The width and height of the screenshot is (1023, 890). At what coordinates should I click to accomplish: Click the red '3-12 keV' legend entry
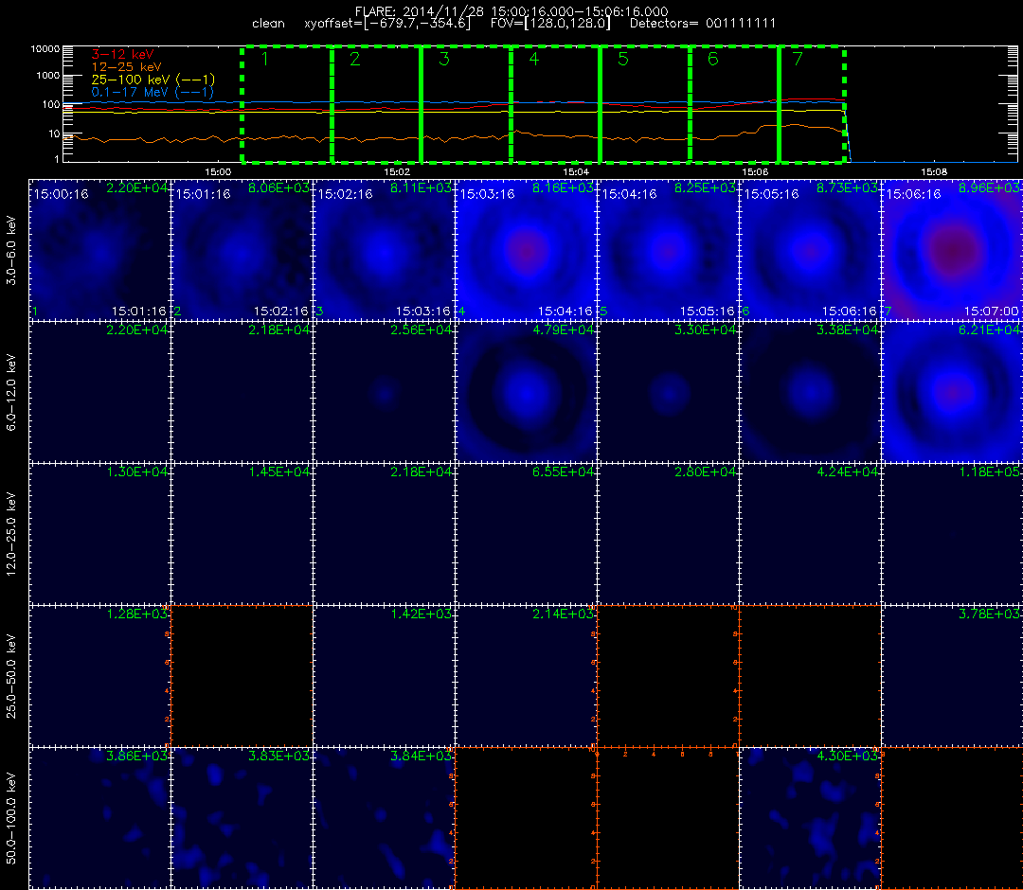point(122,54)
